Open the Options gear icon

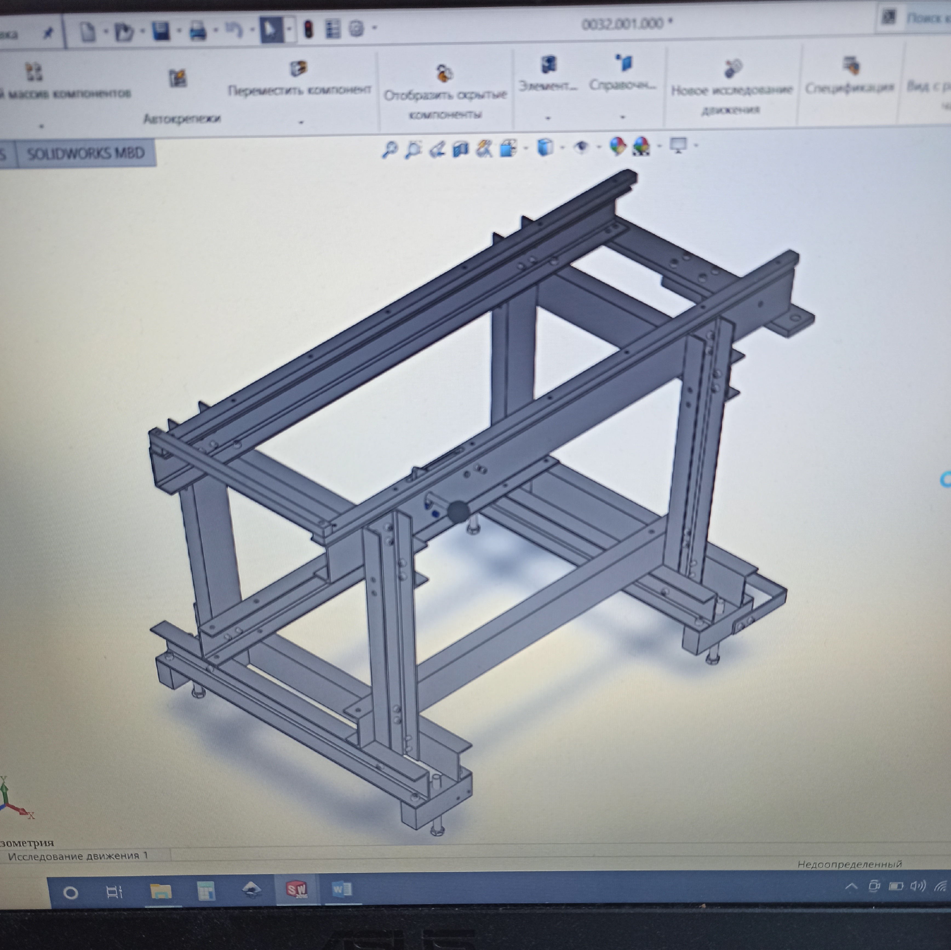(x=357, y=29)
